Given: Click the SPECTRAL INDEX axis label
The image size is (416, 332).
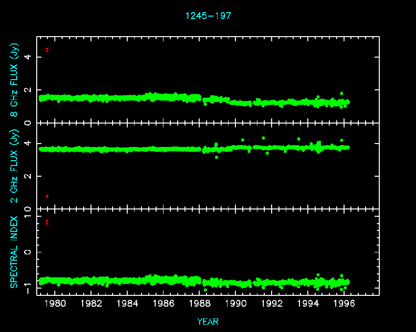Looking at the screenshot, I should pyautogui.click(x=15, y=251).
